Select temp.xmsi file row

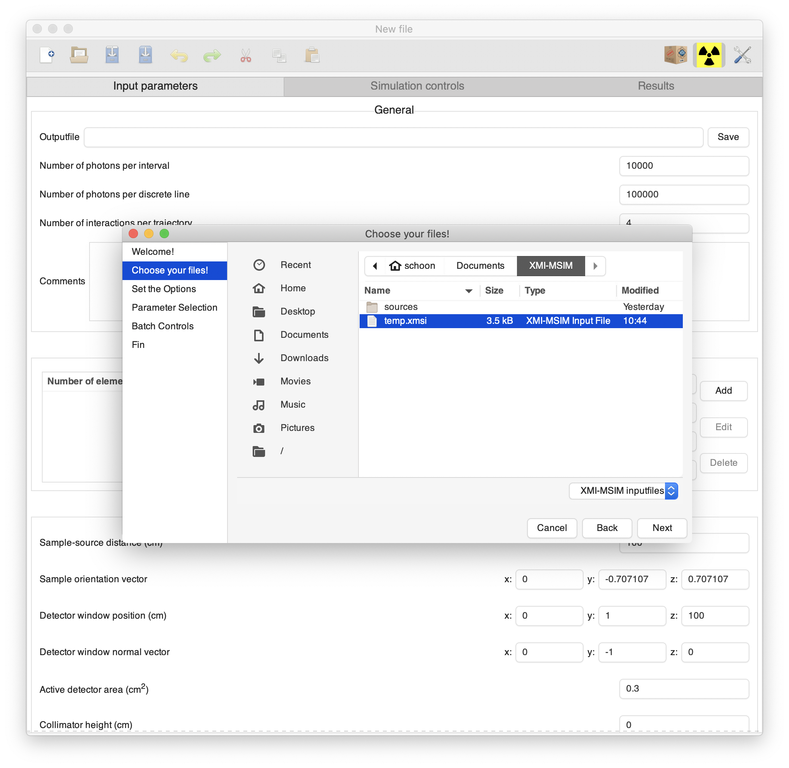click(x=520, y=321)
